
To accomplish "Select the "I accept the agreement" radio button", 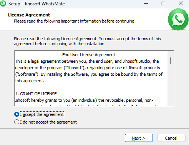I will [17, 114].
